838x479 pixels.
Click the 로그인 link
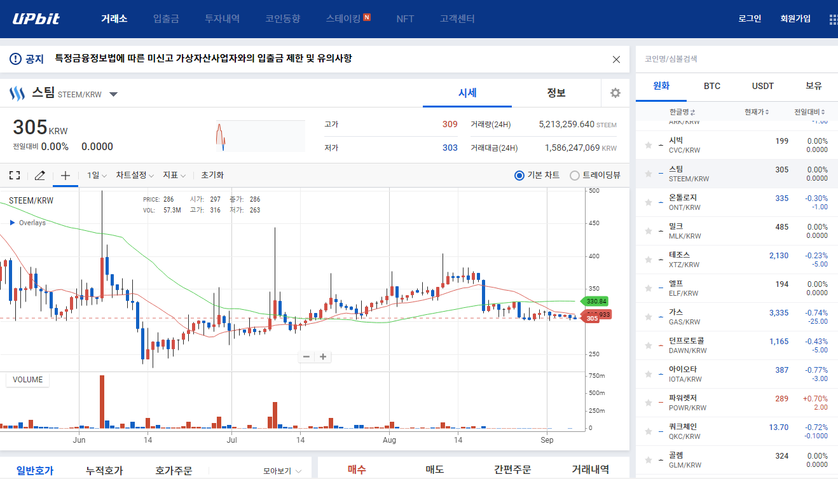750,18
